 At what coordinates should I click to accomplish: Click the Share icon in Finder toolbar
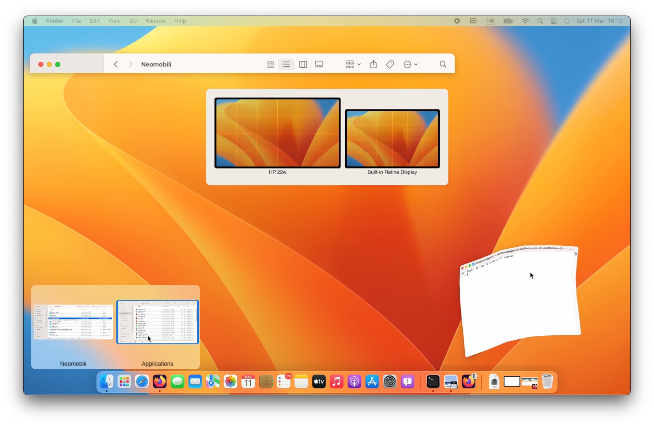pos(373,64)
